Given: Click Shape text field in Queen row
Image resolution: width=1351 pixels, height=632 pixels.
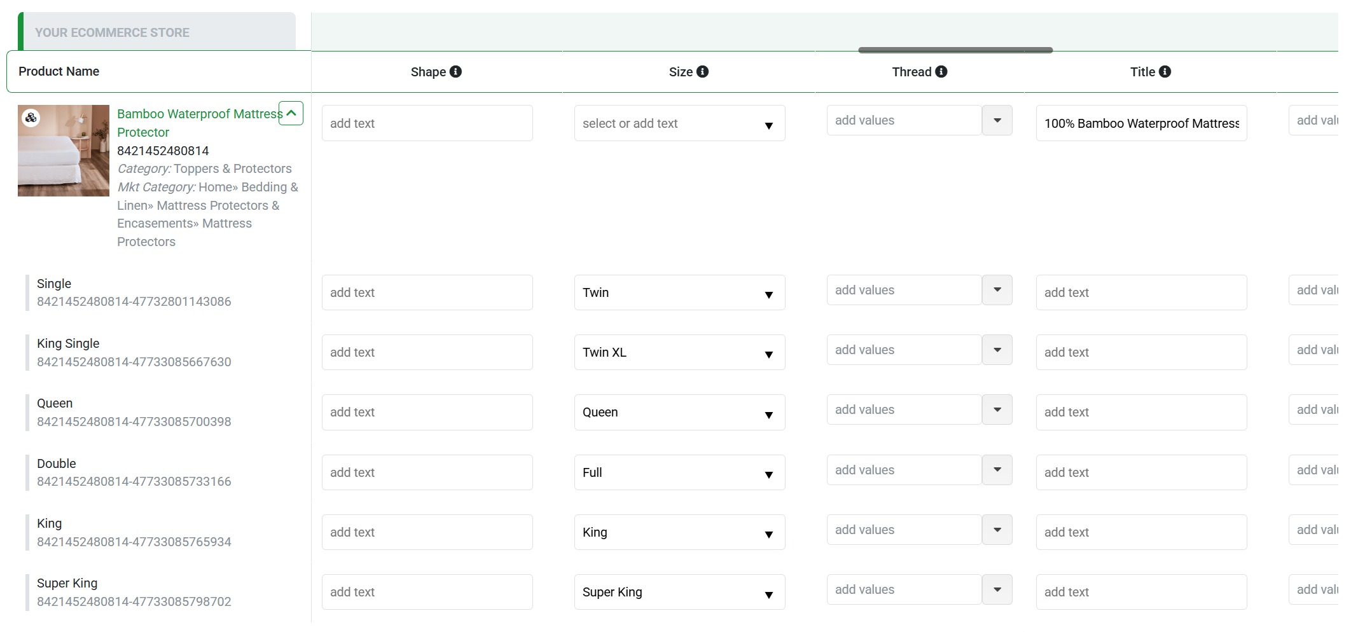Looking at the screenshot, I should click(x=427, y=412).
